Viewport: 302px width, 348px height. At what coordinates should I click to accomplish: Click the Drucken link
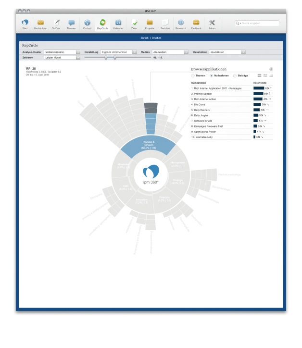tap(157, 37)
